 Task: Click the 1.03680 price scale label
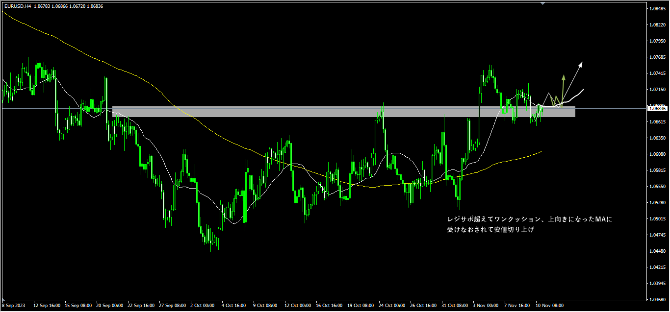tap(656, 299)
